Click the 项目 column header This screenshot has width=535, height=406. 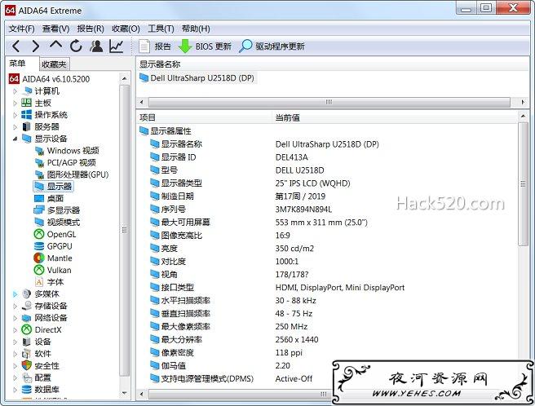point(205,117)
